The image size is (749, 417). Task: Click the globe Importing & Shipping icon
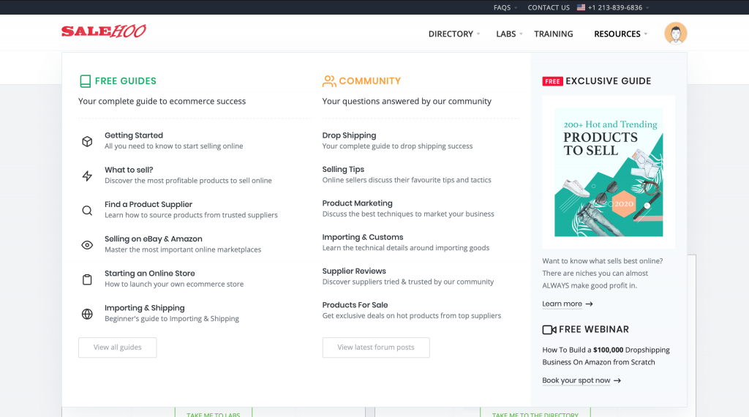click(x=87, y=314)
